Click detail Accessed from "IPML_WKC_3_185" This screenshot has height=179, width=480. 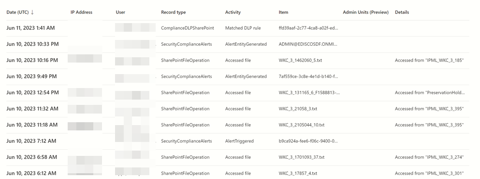[x=429, y=60]
